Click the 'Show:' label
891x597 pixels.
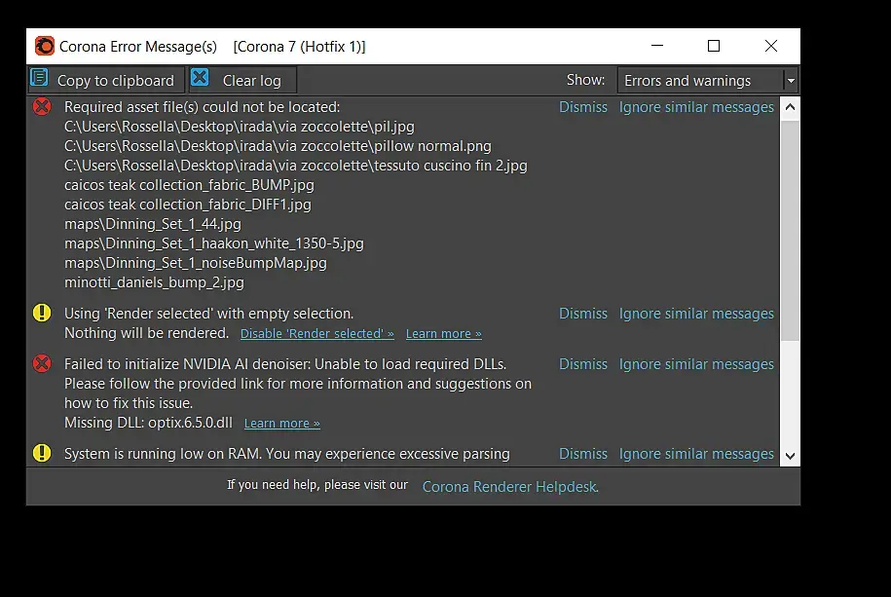pyautogui.click(x=585, y=80)
